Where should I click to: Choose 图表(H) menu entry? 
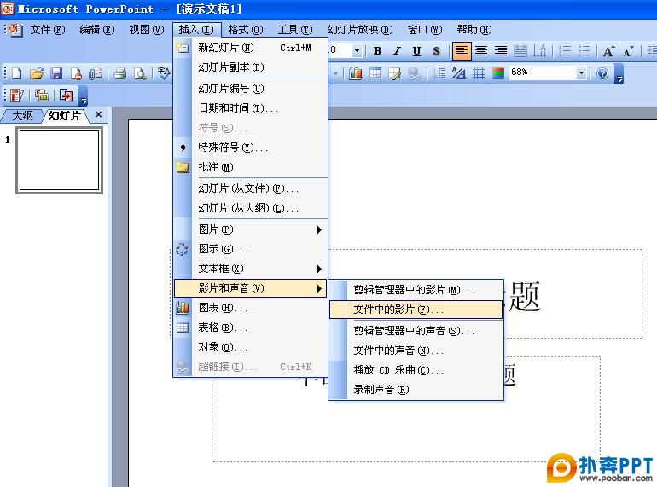point(250,308)
